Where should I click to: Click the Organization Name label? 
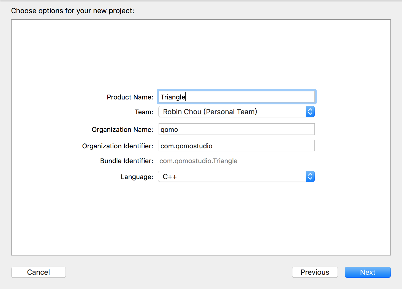tap(123, 130)
